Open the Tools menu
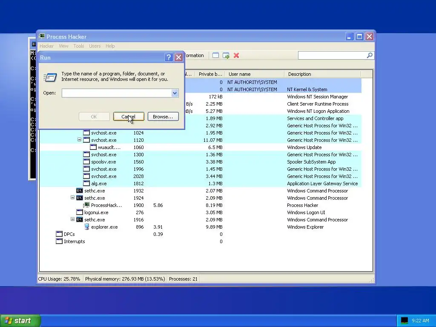 click(x=79, y=46)
